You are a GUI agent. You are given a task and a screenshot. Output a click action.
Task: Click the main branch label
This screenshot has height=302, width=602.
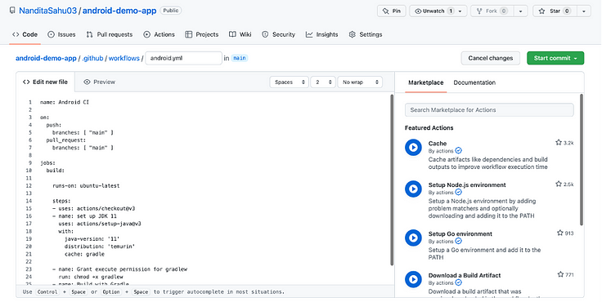(240, 58)
